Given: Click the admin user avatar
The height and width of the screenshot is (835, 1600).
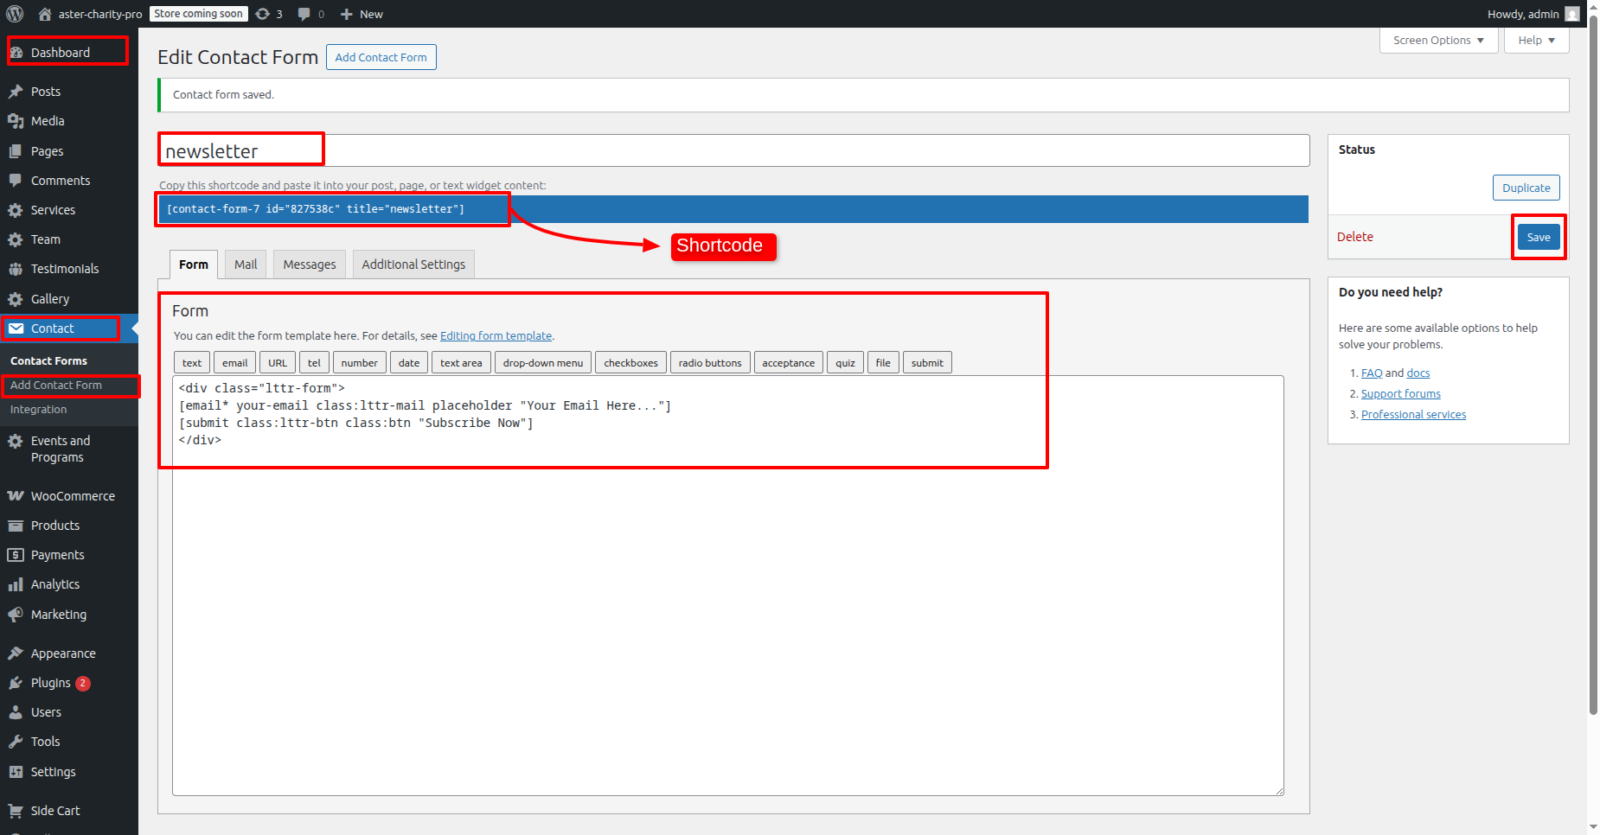Looking at the screenshot, I should point(1572,14).
